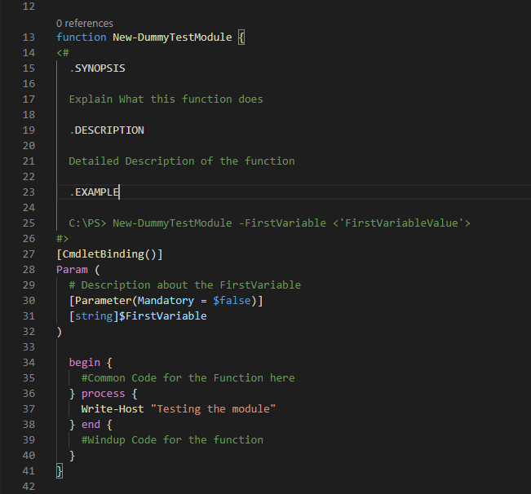Place cursor on the Param keyword
Screen dimensions: 531x494
coord(72,270)
